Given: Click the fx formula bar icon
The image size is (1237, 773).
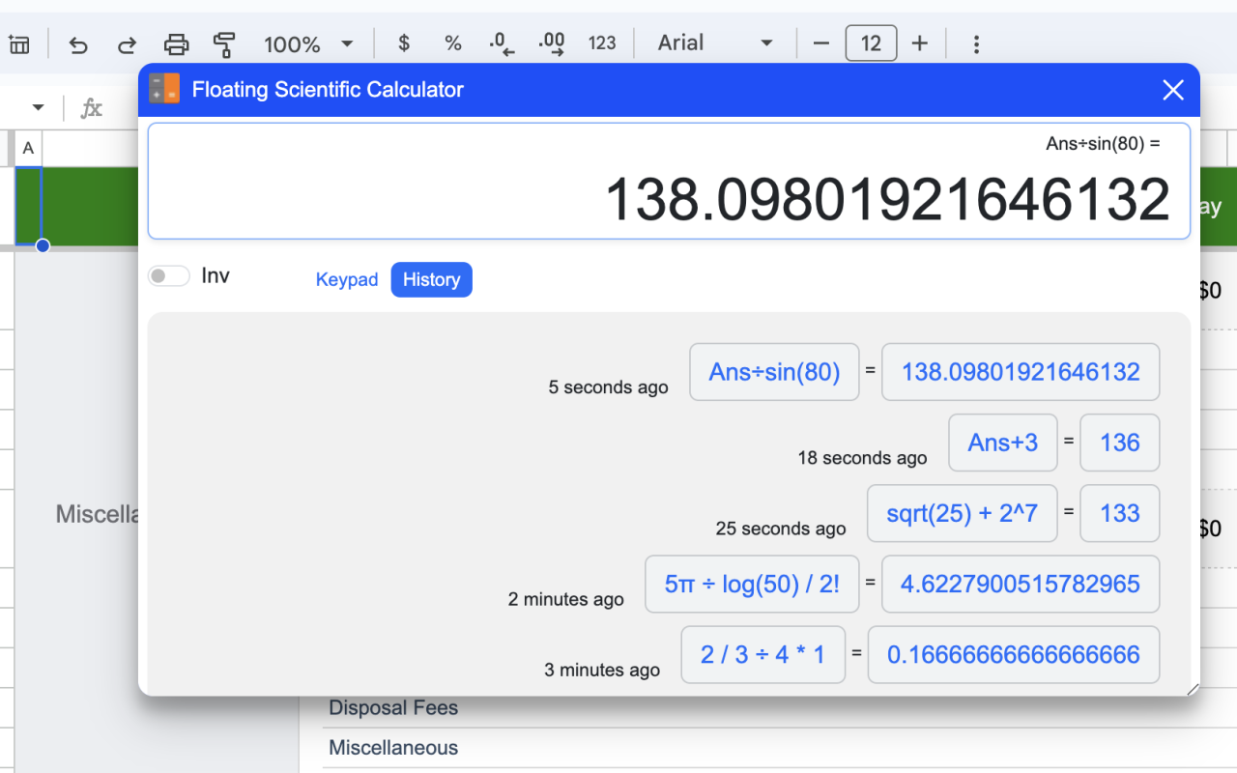Looking at the screenshot, I should [91, 107].
